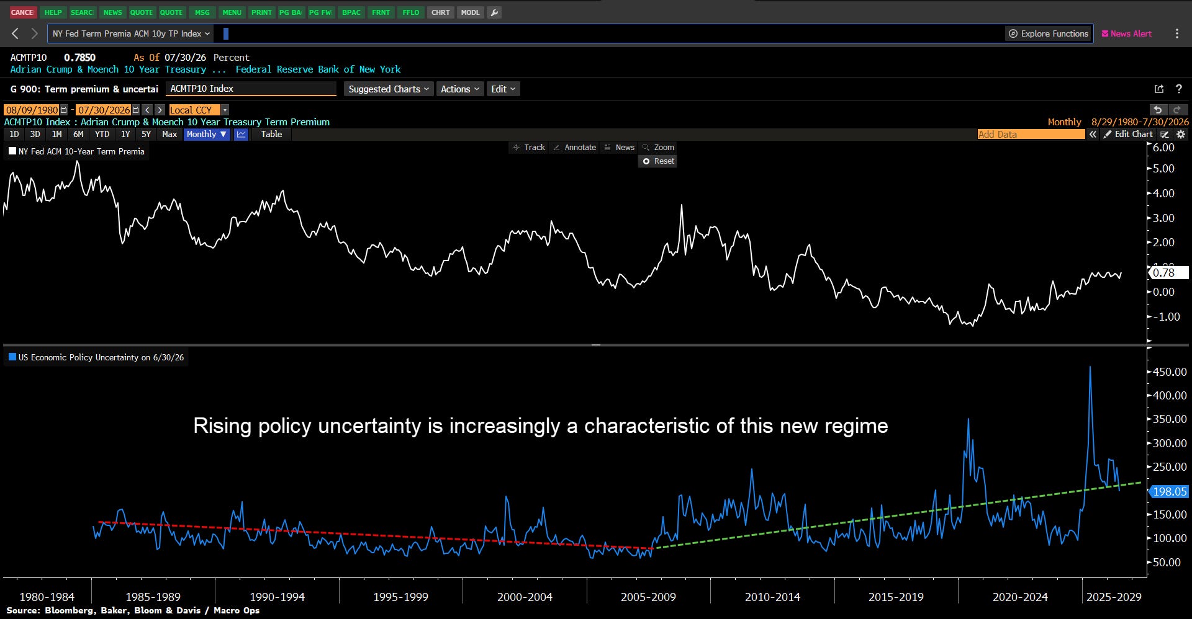Image resolution: width=1192 pixels, height=619 pixels.
Task: Click the BPAC key
Action: click(x=351, y=12)
